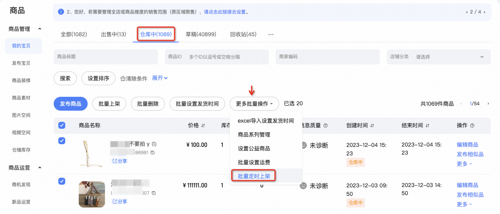Open 更多批量操作 dropdown button

(x=254, y=104)
